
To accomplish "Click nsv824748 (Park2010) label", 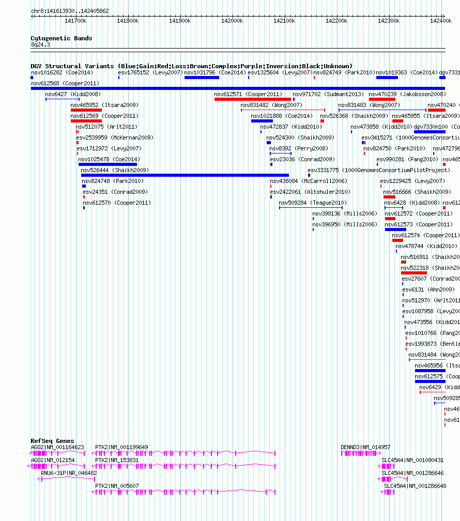I will [x=113, y=181].
